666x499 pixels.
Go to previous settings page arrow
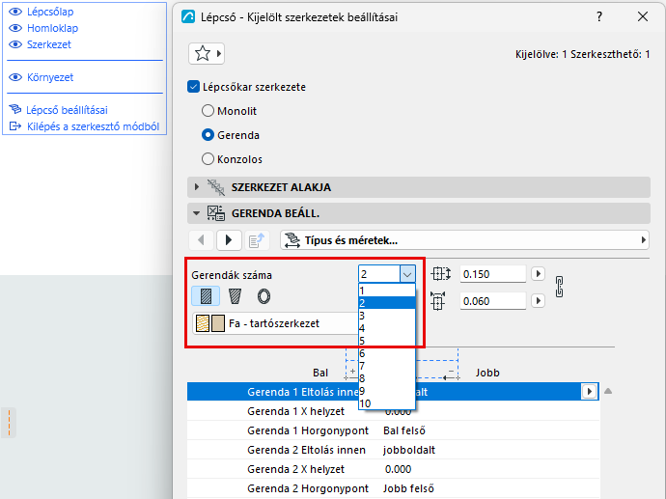coord(202,240)
